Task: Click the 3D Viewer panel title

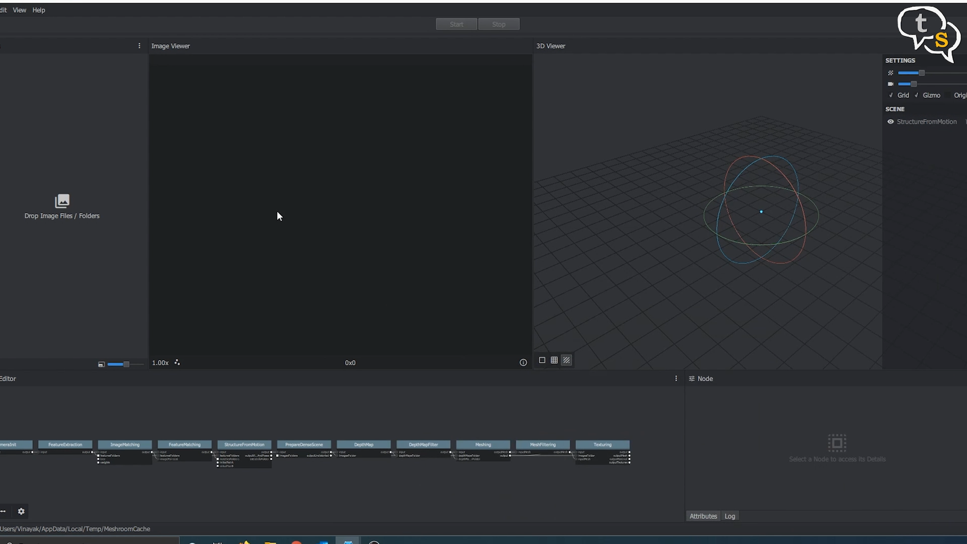Action: tap(550, 46)
